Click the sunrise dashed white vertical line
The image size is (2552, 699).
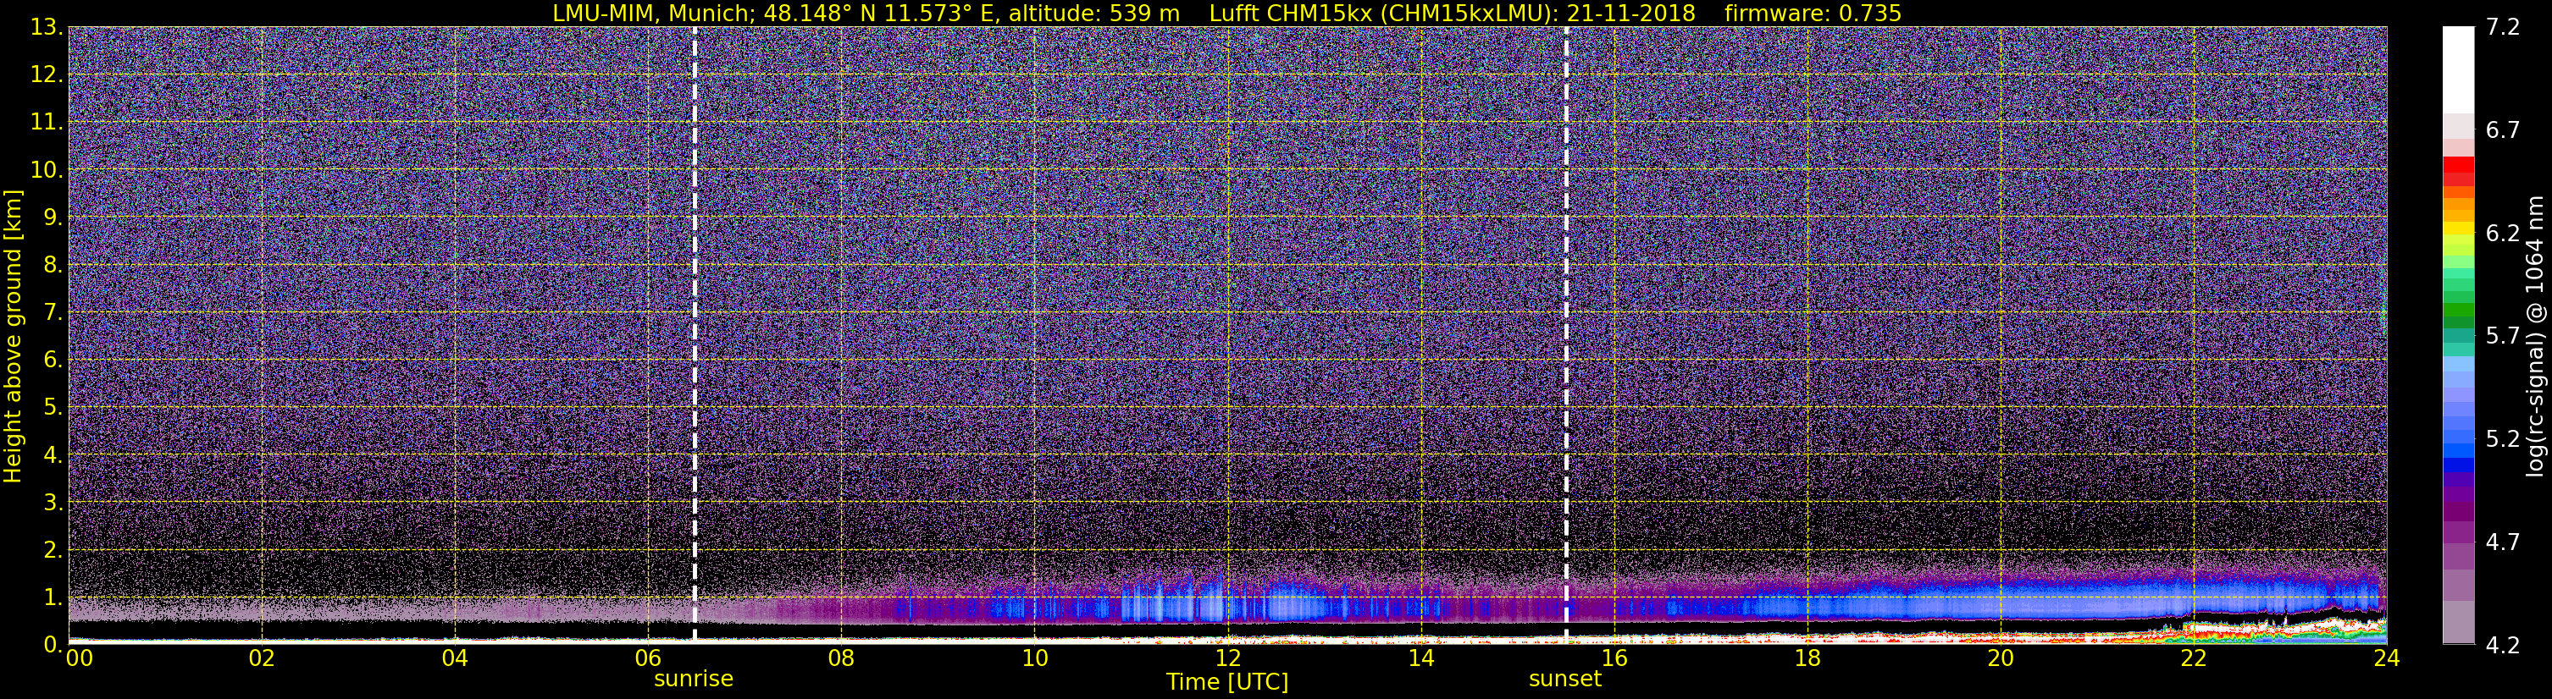pyautogui.click(x=695, y=334)
